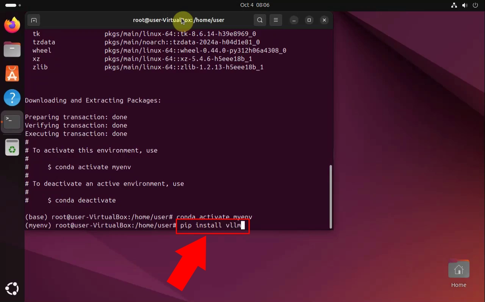Screen dimensions: 485x302
Task: Select the Terminal icon in dock
Action: (12, 122)
